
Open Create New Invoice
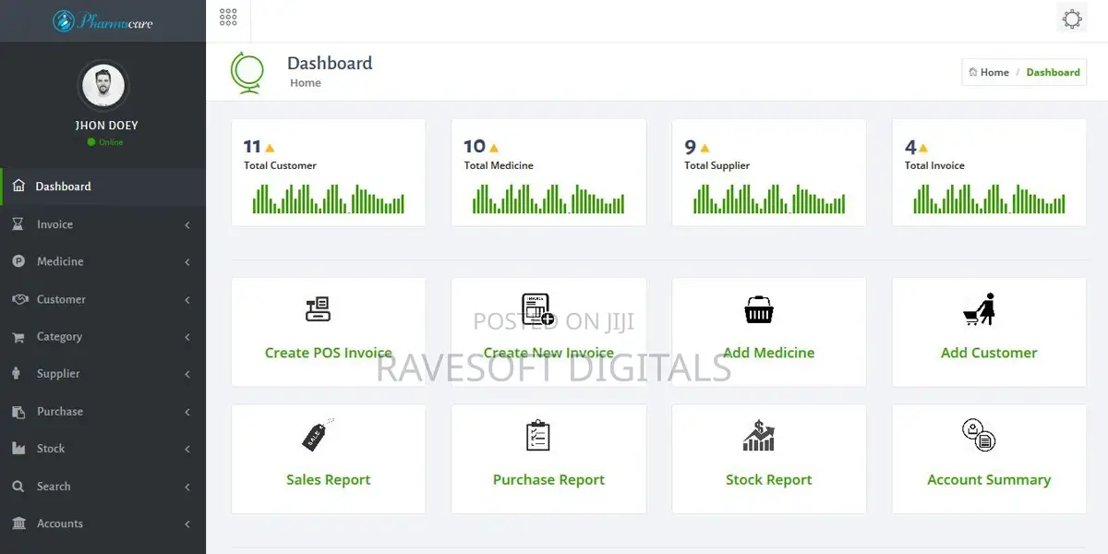tap(548, 353)
